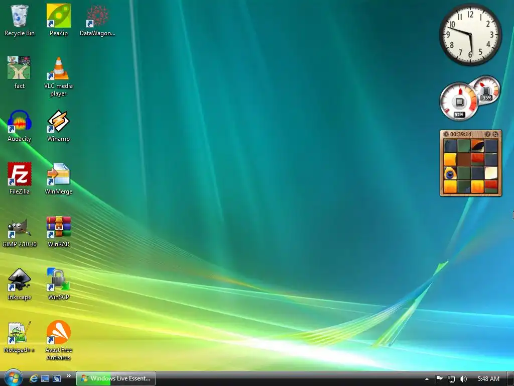This screenshot has height=386, width=514.
Task: Select the DataWagon shortcut icon
Action: [x=97, y=20]
